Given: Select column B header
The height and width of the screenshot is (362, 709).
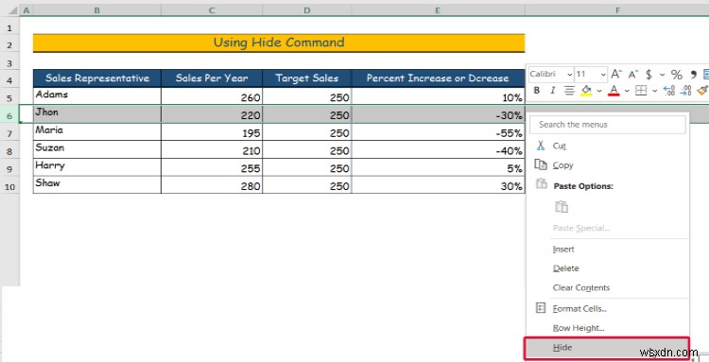Looking at the screenshot, I should [x=96, y=10].
